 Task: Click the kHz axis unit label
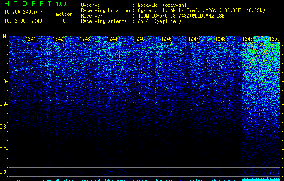(x=4, y=37)
